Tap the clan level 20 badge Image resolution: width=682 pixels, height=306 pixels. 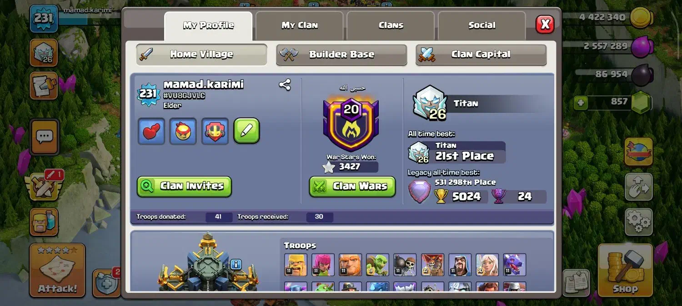click(351, 123)
